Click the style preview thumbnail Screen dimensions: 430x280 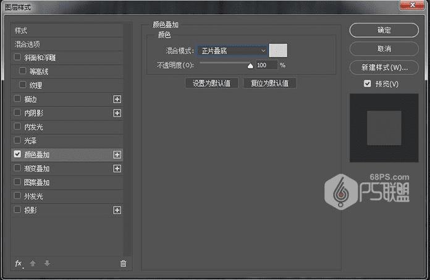click(384, 128)
